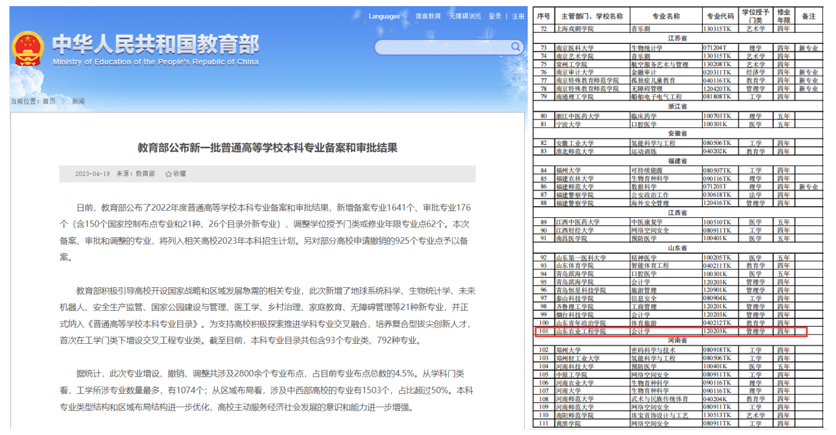
Task: Click the 中华人民共和国教育部 site title
Action: pos(156,44)
